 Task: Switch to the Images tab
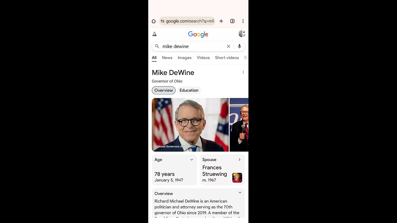(185, 58)
